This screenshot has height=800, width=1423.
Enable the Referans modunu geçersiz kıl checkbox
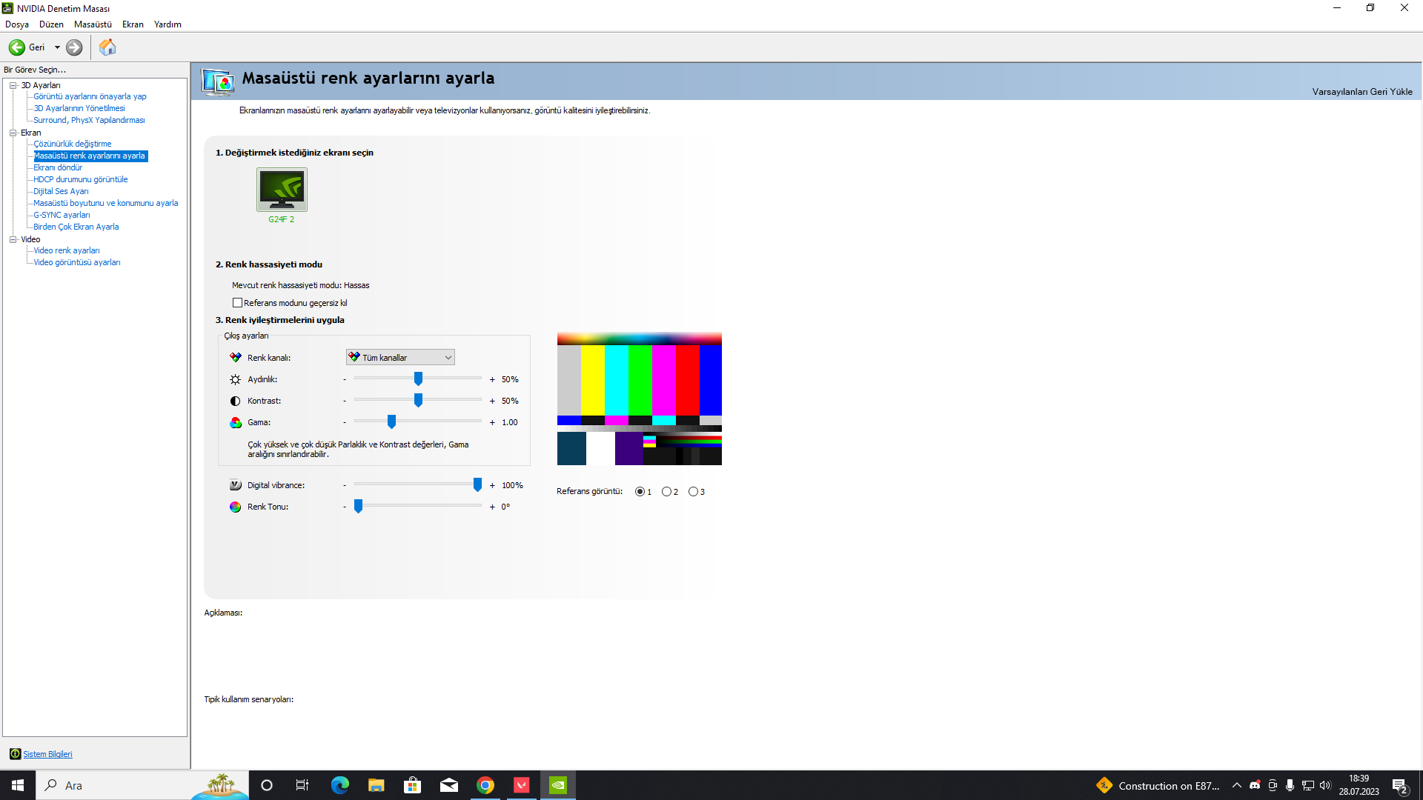(237, 303)
